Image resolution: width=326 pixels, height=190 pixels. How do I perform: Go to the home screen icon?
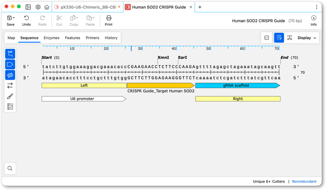[x=47, y=7]
